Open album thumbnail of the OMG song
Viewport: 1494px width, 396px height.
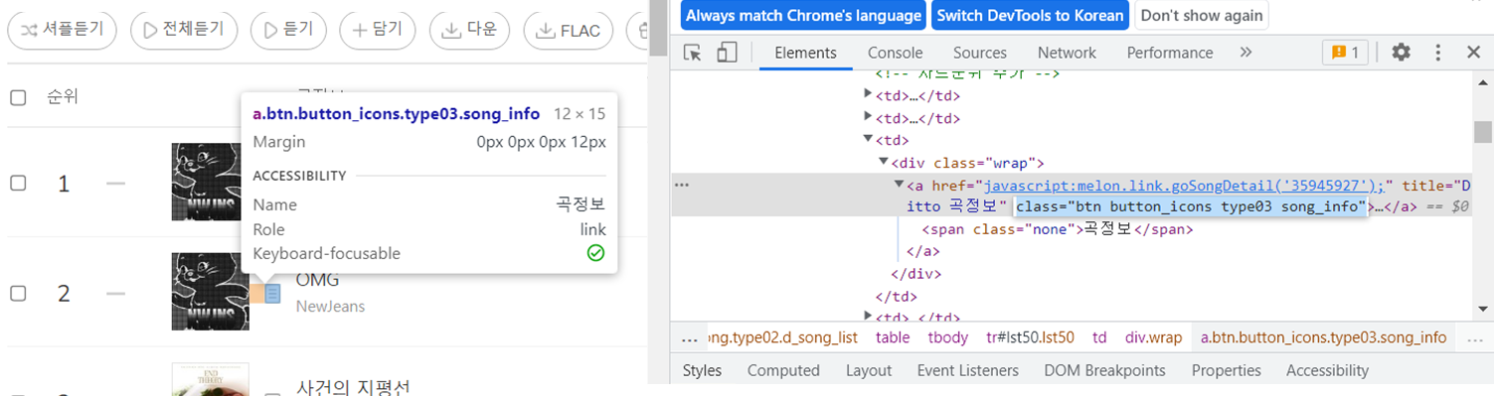pyautogui.click(x=210, y=292)
